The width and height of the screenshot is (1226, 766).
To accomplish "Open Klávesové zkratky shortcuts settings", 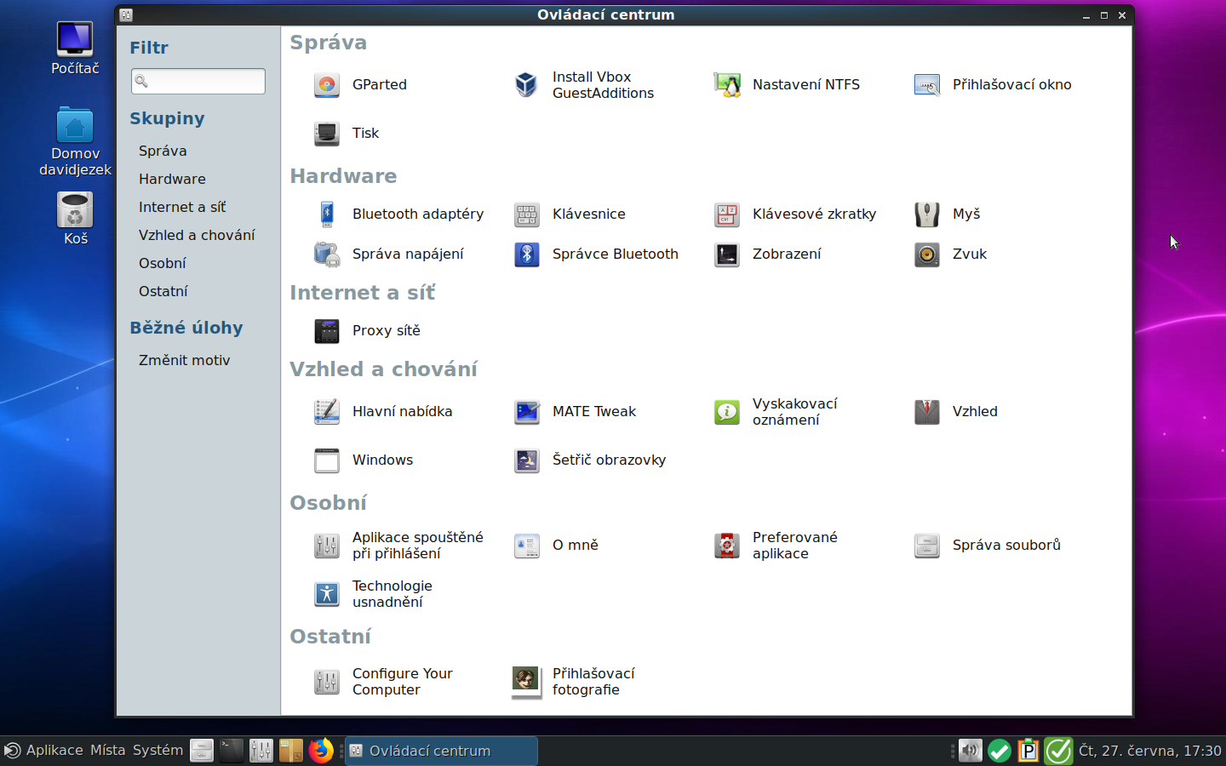I will tap(795, 214).
